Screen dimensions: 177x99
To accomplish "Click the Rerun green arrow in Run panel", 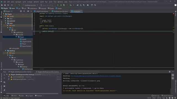I will coord(4,75).
